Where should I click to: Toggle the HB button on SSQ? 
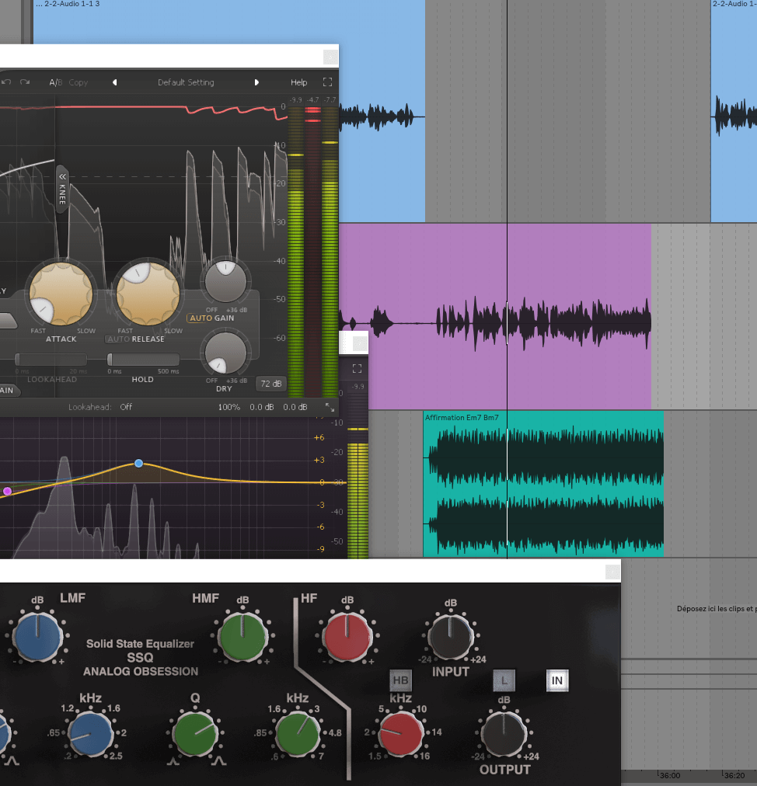tap(400, 680)
